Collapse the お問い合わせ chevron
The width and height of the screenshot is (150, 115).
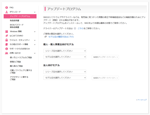tap(35, 53)
